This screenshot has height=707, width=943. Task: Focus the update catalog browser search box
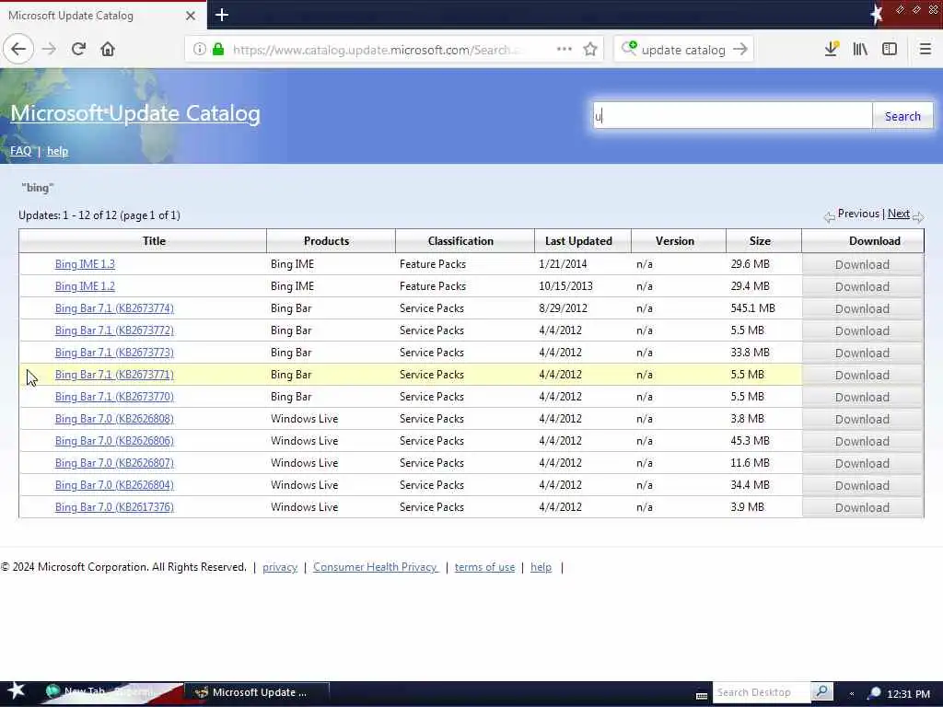point(682,50)
